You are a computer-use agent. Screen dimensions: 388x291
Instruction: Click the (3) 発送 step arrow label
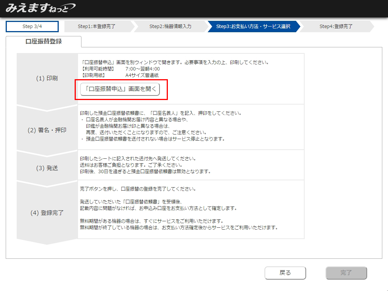(x=47, y=168)
